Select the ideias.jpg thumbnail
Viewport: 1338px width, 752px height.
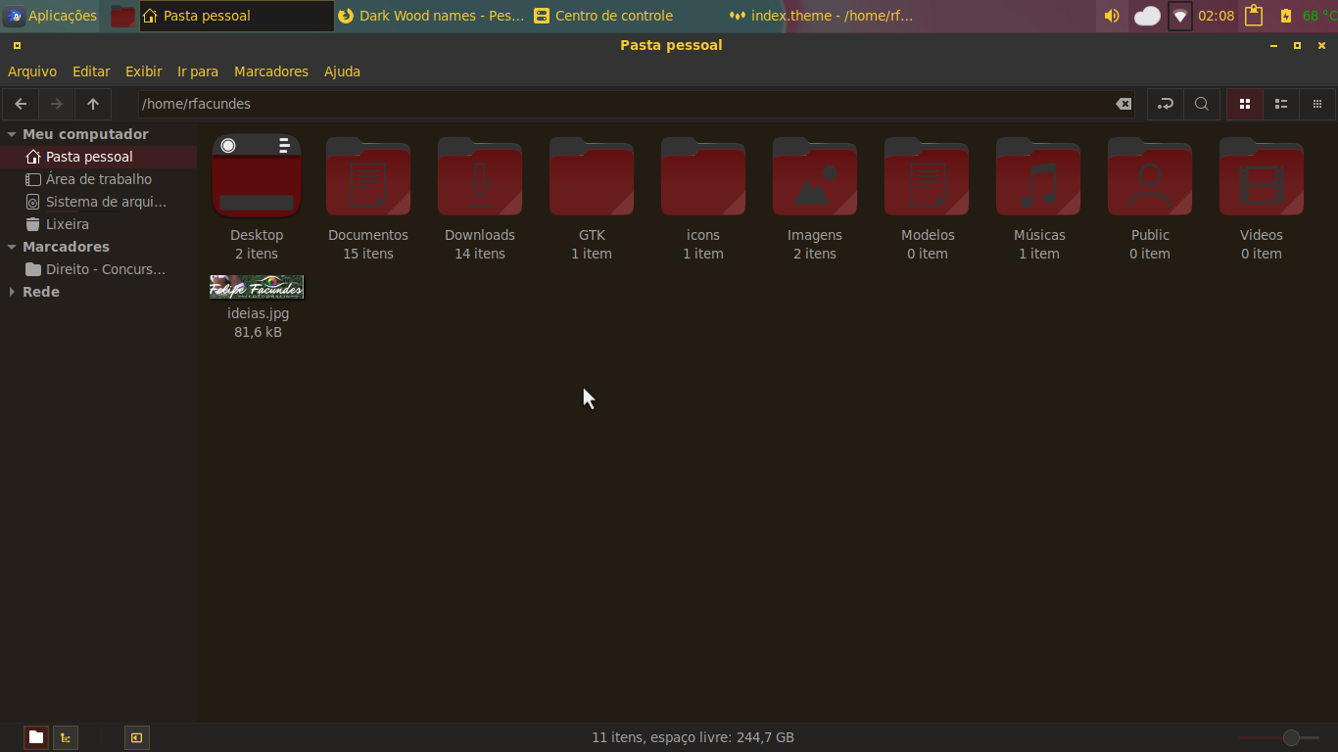tap(257, 287)
